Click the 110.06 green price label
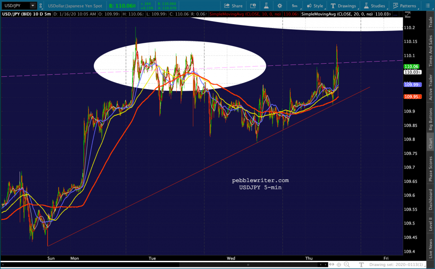This screenshot has height=269, width=435. pos(411,67)
